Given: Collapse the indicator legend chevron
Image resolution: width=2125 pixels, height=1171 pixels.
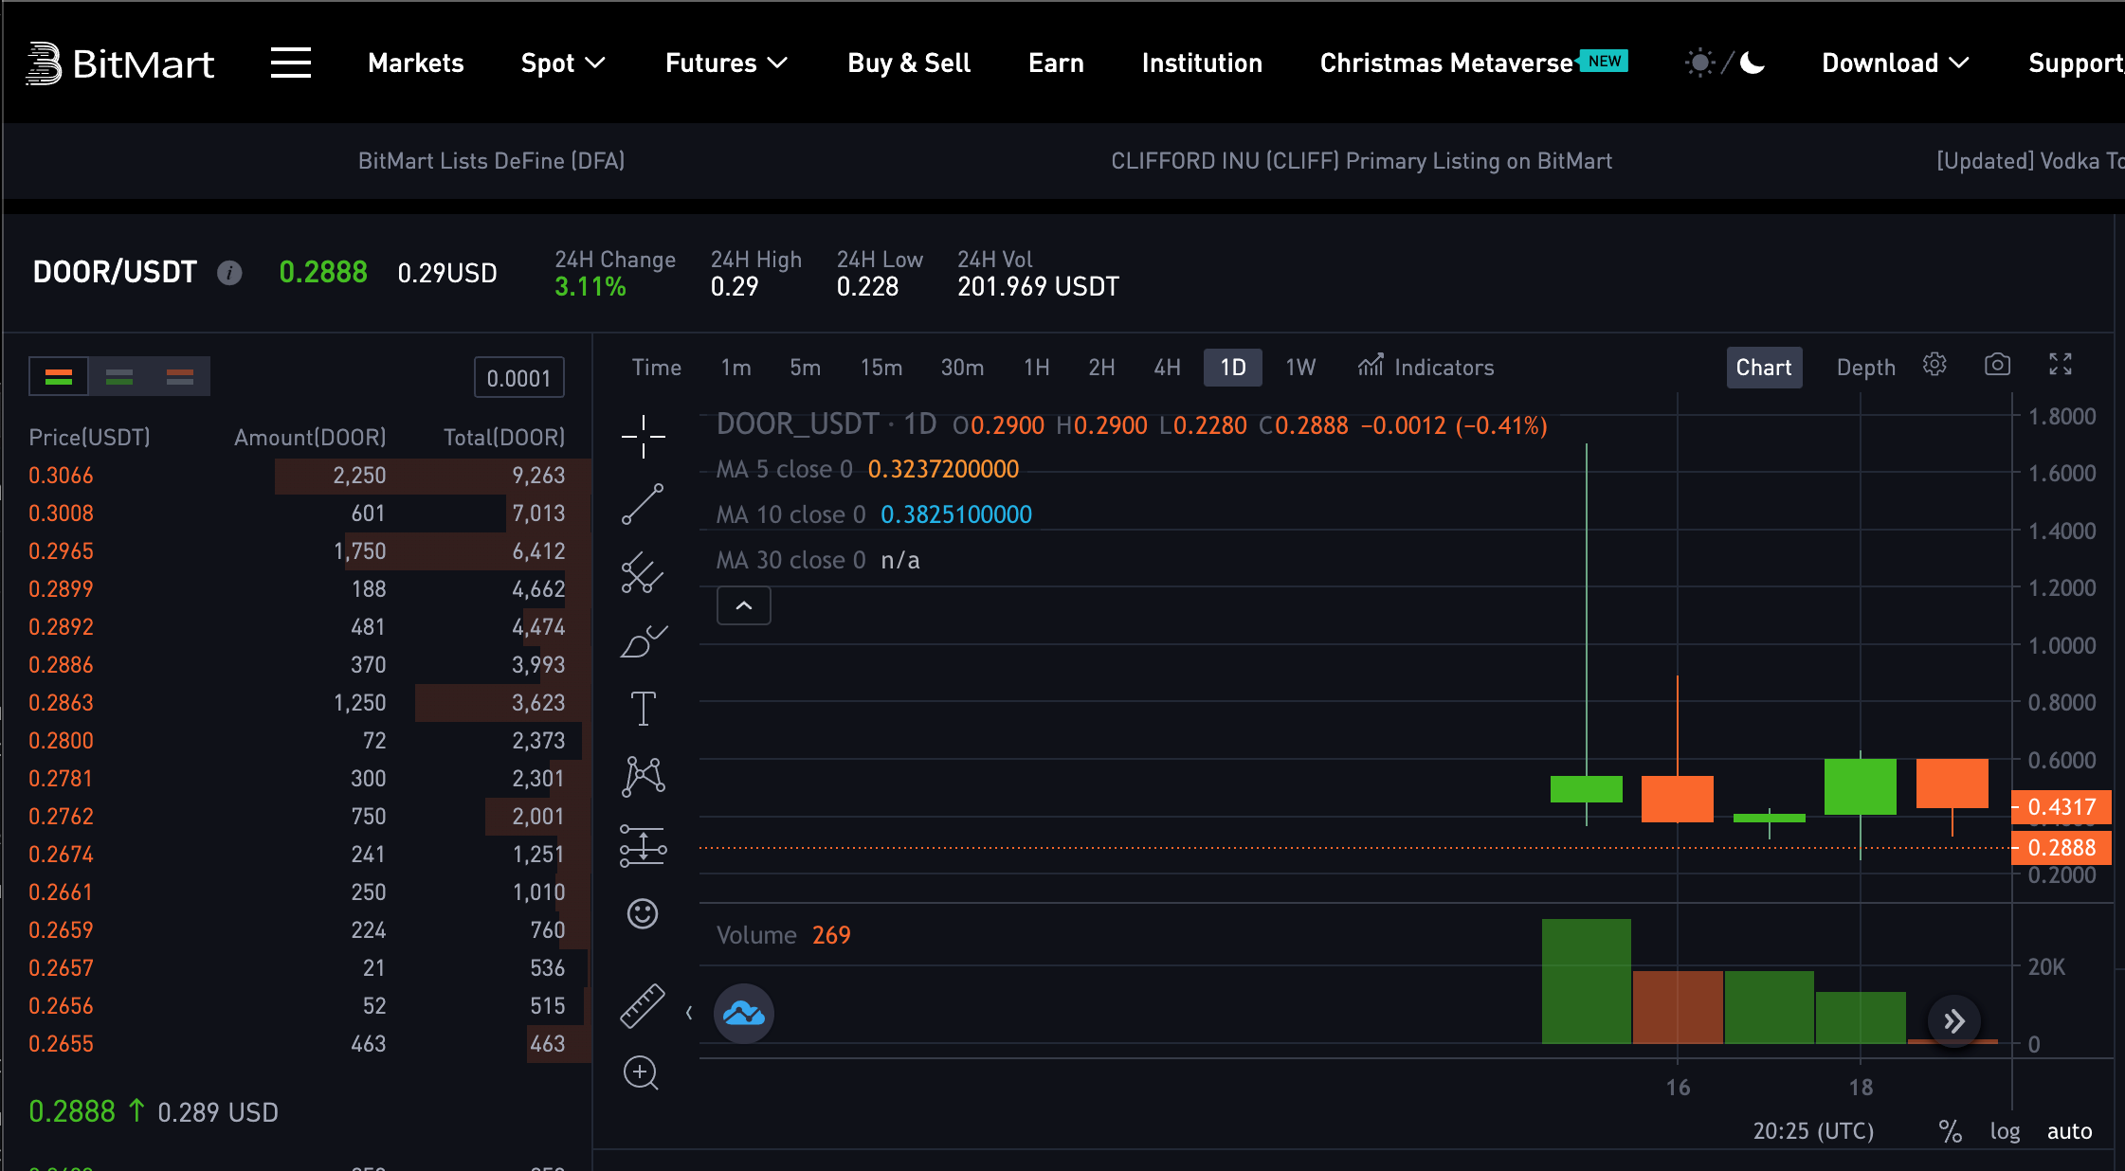Looking at the screenshot, I should (x=744, y=605).
